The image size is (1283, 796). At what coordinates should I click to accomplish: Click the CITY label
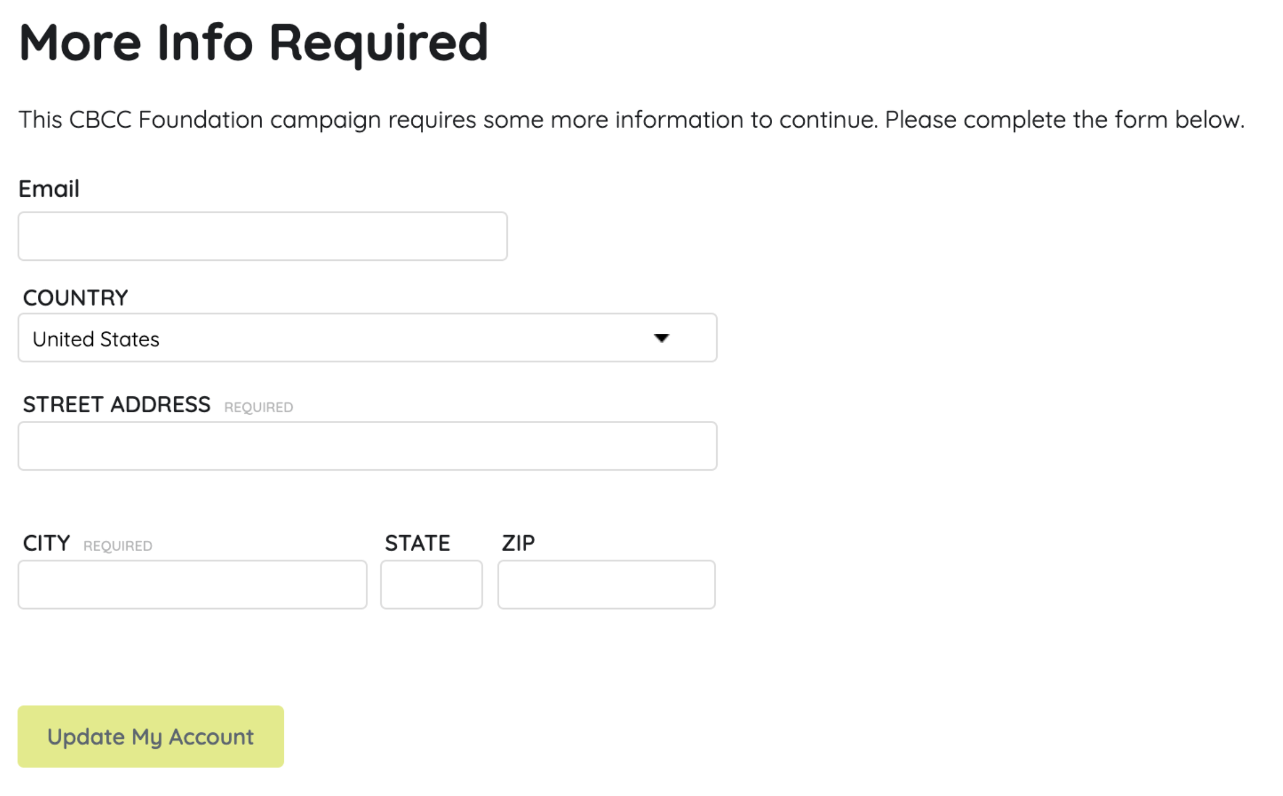(x=46, y=543)
